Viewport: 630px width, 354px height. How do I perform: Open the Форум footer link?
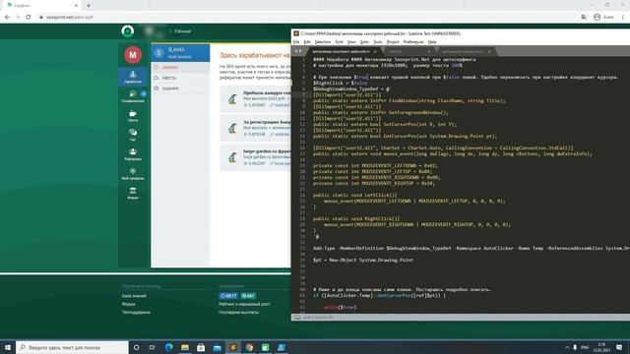tap(129, 304)
